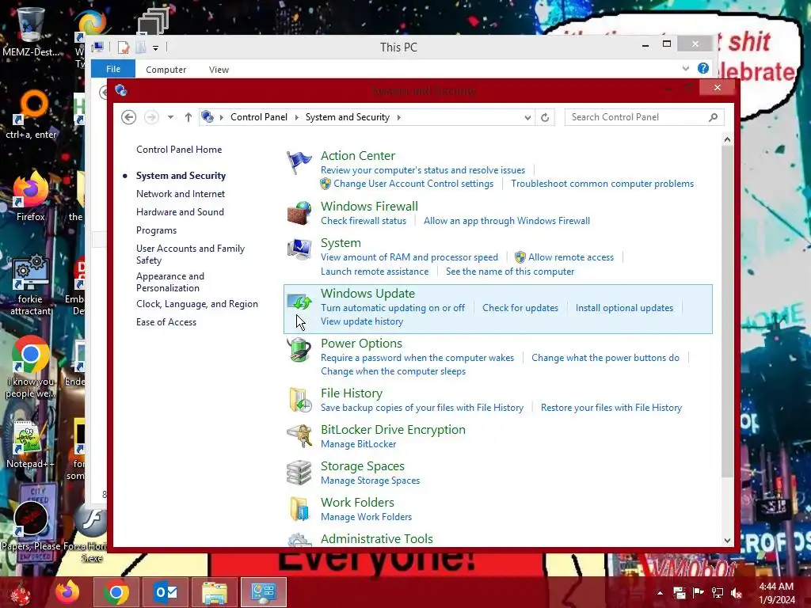Click the Properties icon in This PC quick access toolbar

(123, 47)
